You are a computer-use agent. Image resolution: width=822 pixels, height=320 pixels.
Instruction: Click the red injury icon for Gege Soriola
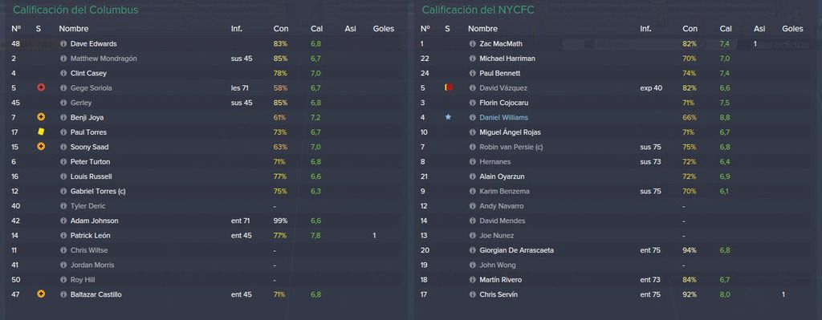(41, 88)
